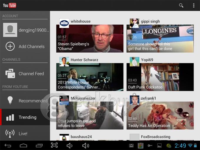Open whitehouse channel name link
The image size is (200, 150).
pyautogui.click(x=81, y=21)
